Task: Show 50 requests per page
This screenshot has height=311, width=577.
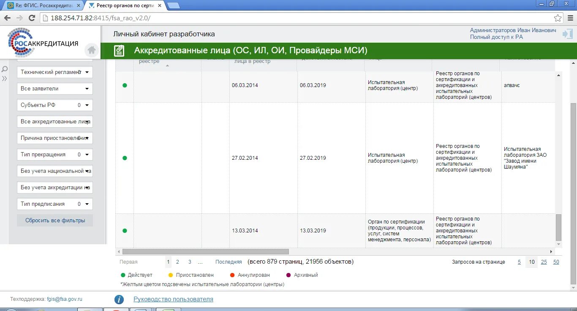Action: click(556, 262)
